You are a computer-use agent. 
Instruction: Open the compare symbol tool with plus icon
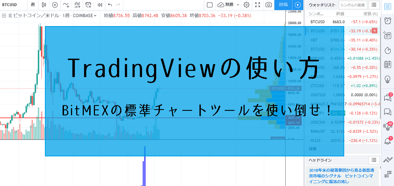click(55, 5)
